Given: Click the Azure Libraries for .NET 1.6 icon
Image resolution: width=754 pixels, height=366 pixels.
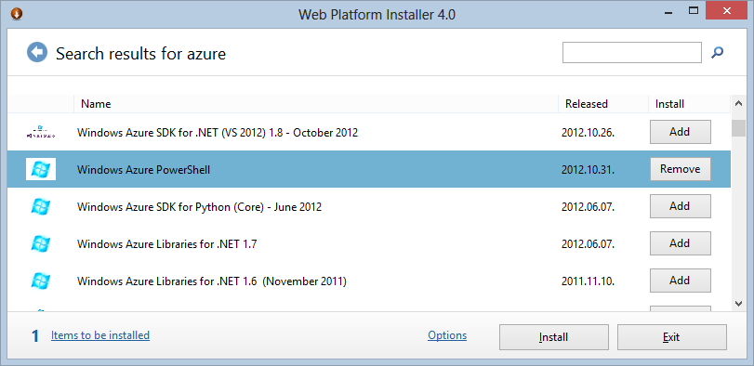Looking at the screenshot, I should [x=41, y=281].
